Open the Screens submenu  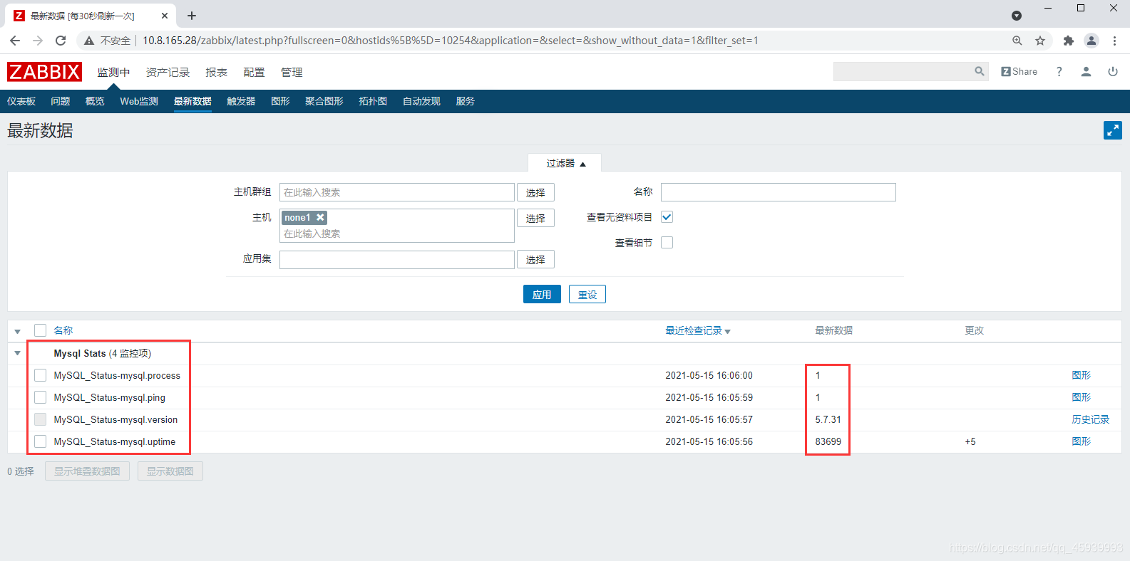point(324,101)
